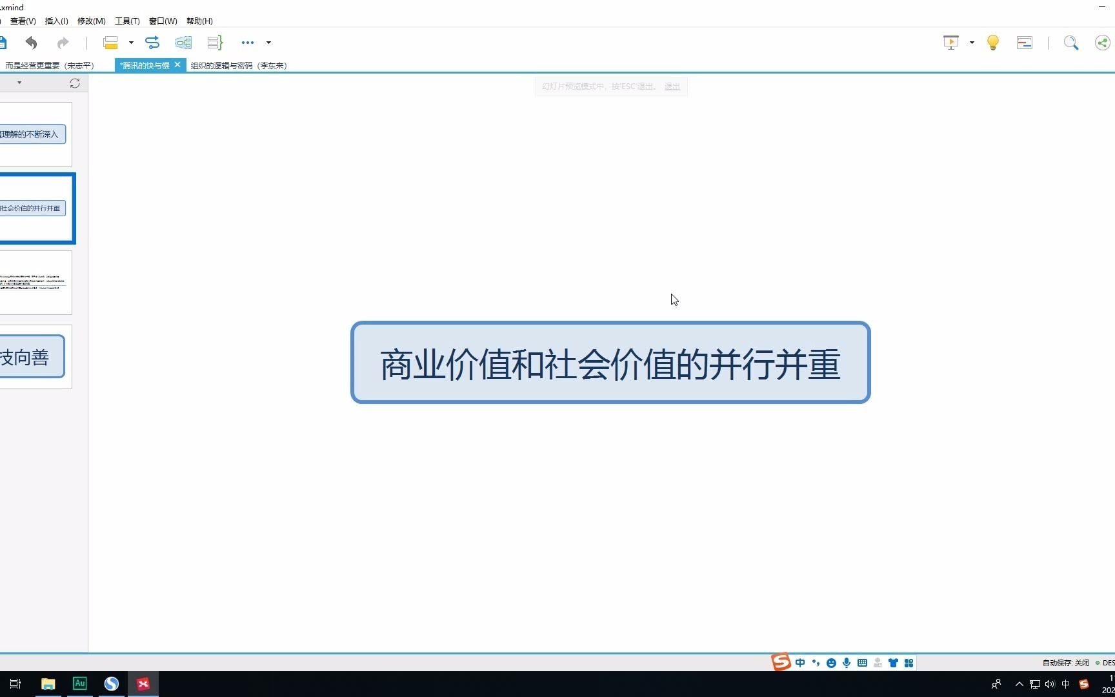Click the insert topic icon

click(x=110, y=43)
